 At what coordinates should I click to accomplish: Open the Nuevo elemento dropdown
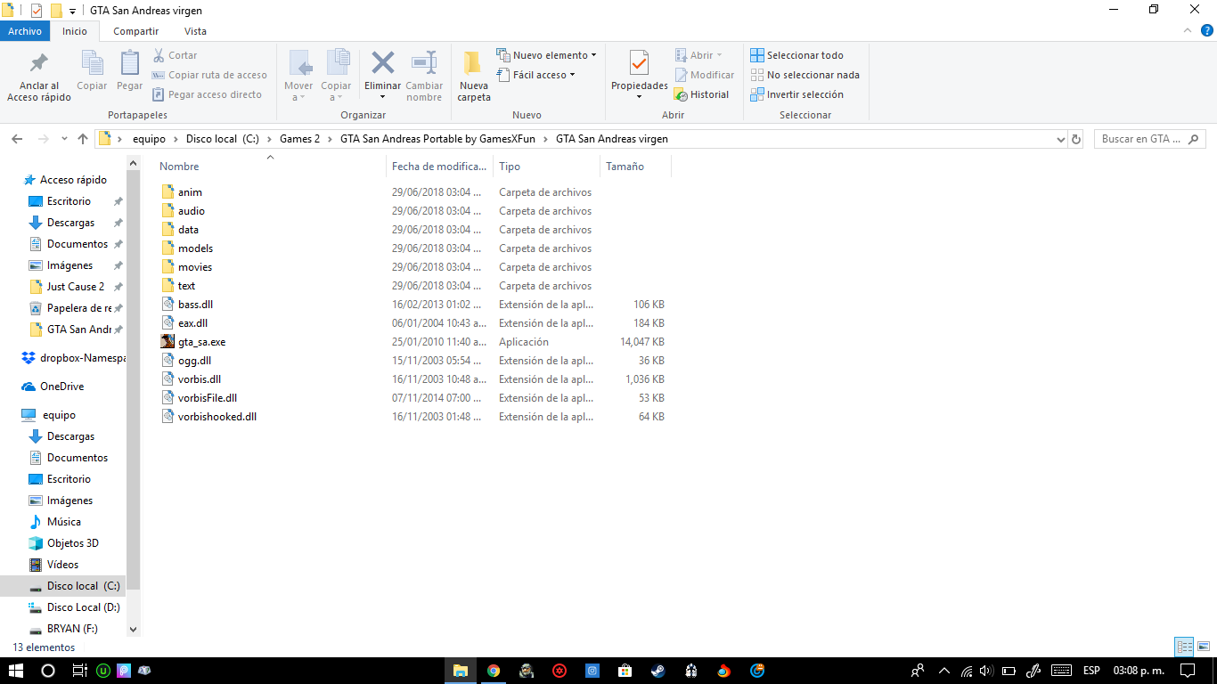tap(546, 55)
